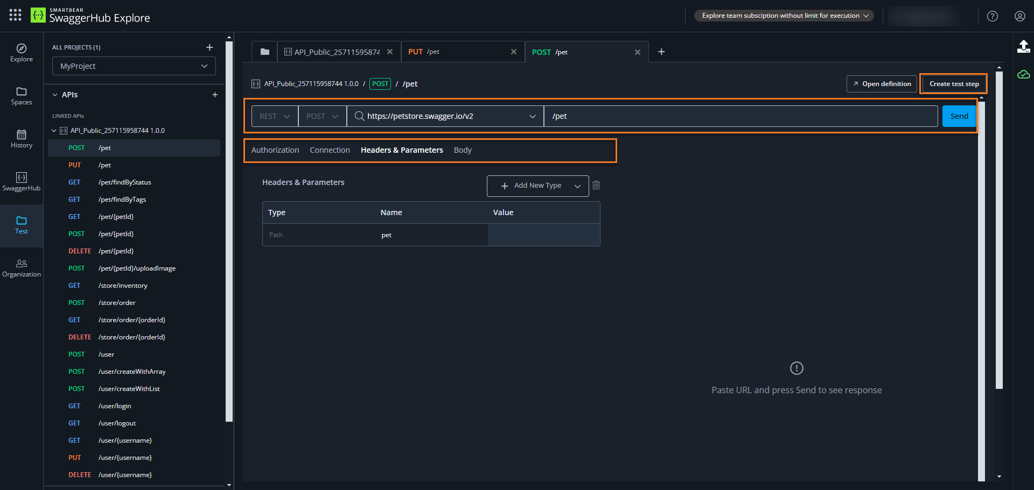The width and height of the screenshot is (1034, 490).
Task: Switch to the Body tab
Action: tap(463, 150)
